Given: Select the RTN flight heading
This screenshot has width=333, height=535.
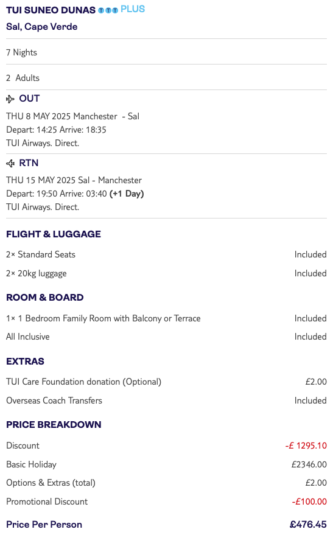Looking at the screenshot, I should (29, 163).
